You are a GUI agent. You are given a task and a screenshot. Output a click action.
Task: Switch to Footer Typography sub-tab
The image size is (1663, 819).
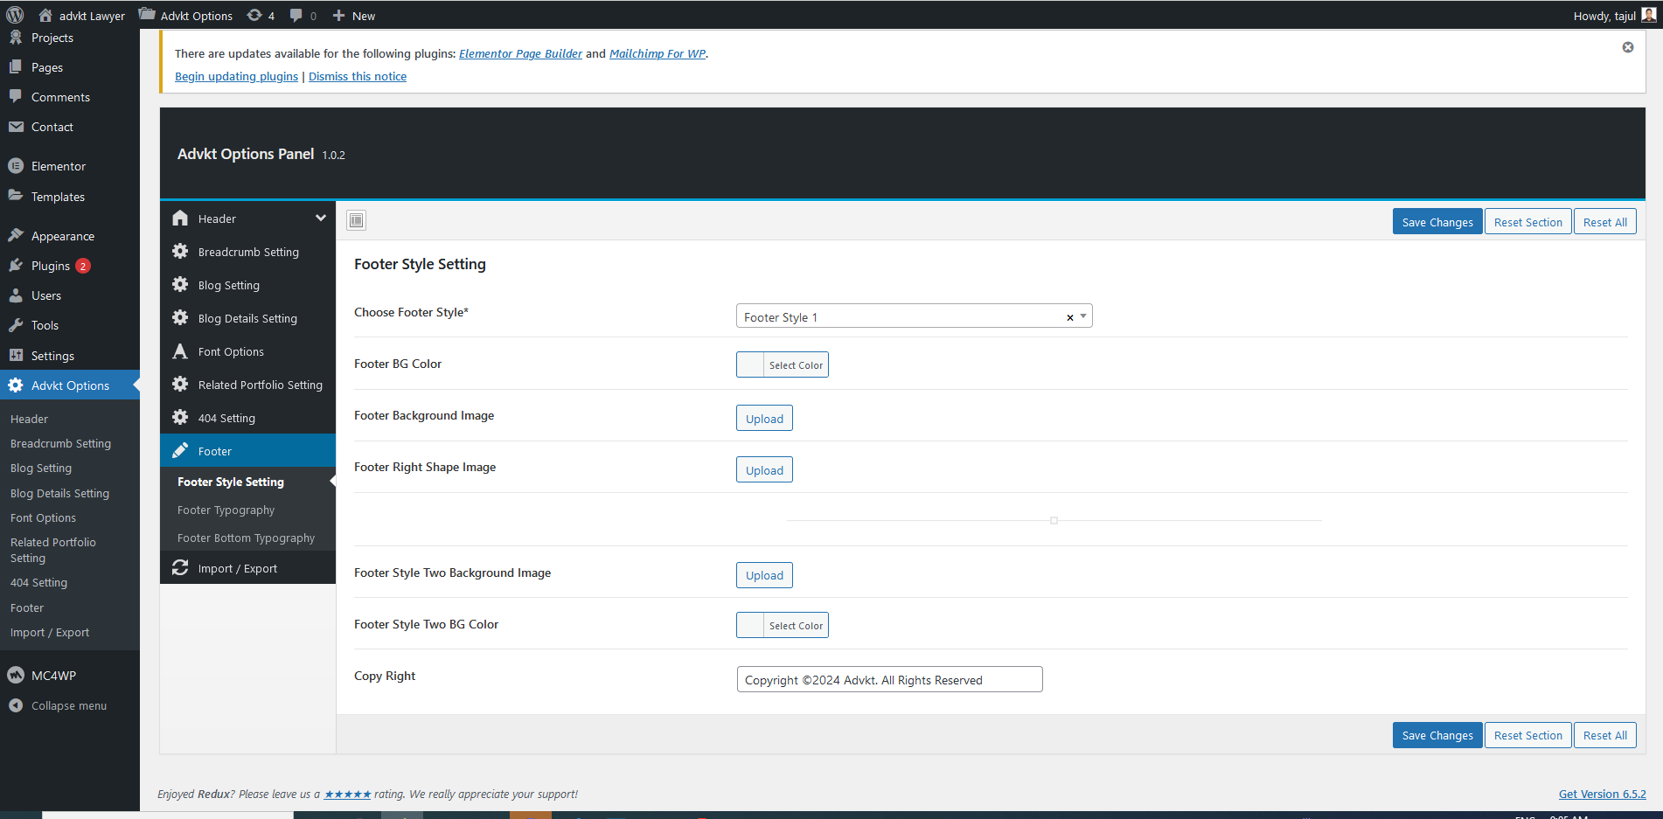click(226, 510)
